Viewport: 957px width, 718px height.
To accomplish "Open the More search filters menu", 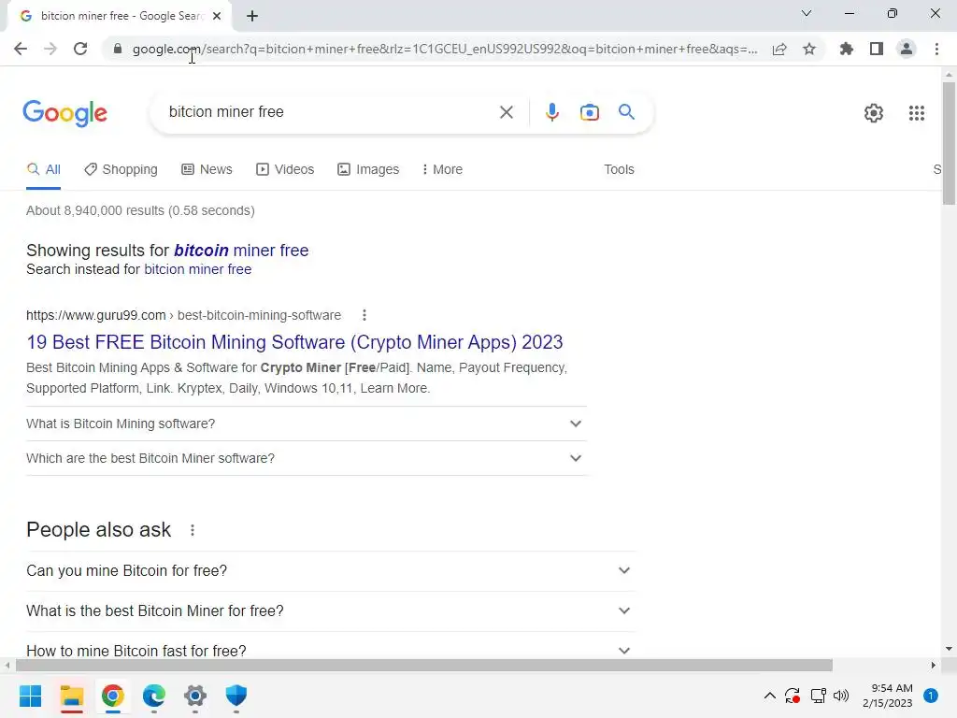I will (x=442, y=169).
